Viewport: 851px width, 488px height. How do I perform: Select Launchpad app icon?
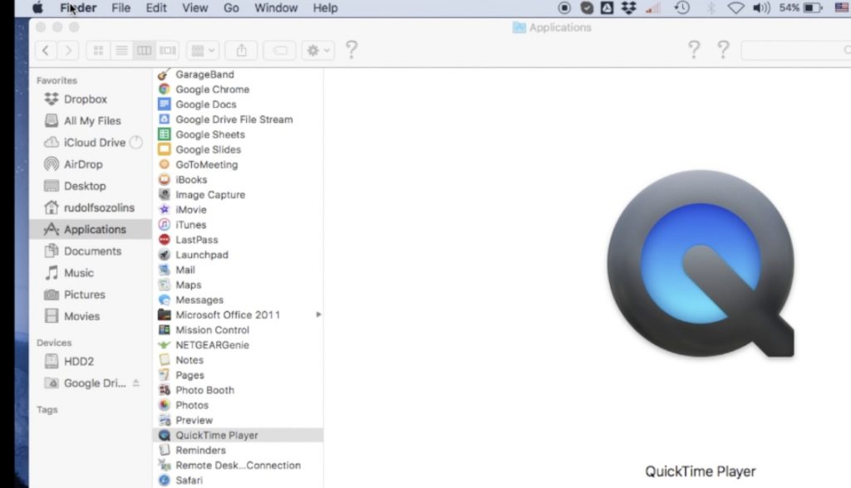(x=164, y=254)
